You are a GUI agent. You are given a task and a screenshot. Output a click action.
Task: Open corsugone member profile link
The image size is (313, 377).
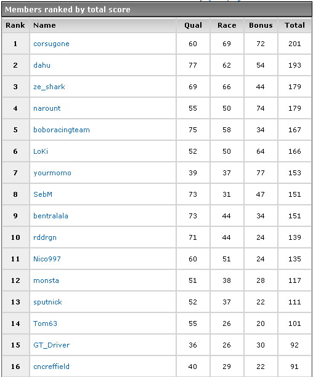[51, 44]
